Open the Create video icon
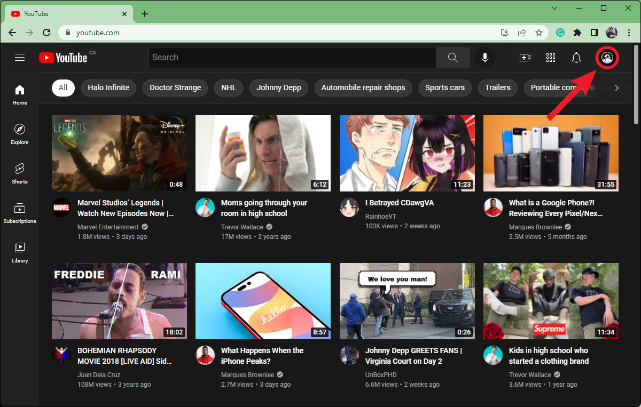The width and height of the screenshot is (641, 407). point(525,58)
